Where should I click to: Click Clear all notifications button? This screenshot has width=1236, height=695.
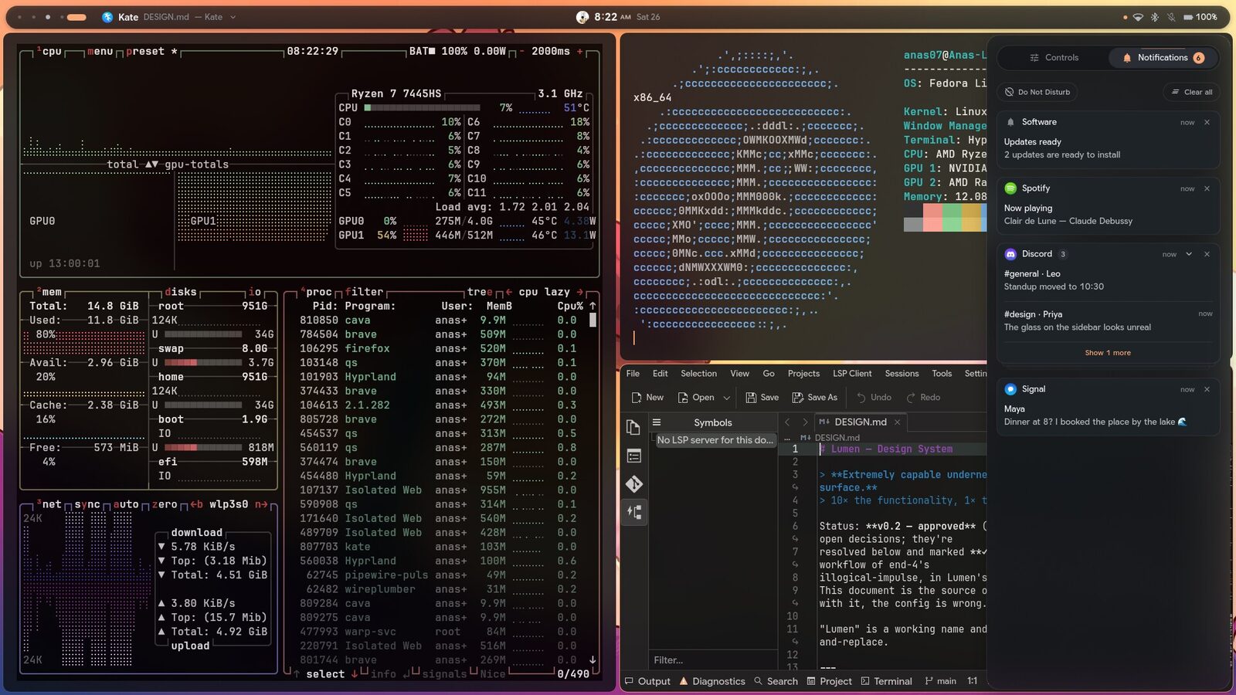(1191, 92)
